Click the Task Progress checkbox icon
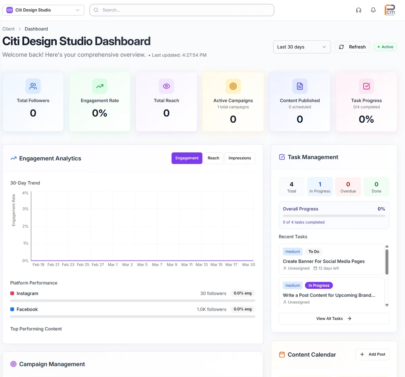405x377 pixels. coord(367,86)
